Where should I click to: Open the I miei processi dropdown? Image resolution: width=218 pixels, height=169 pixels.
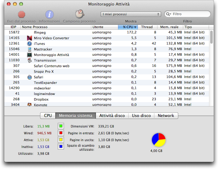(x=131, y=14)
